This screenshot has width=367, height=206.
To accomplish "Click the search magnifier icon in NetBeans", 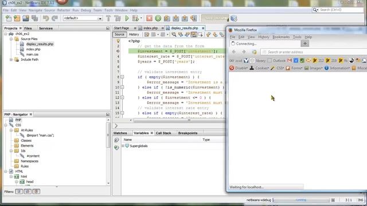I will point(315,10).
